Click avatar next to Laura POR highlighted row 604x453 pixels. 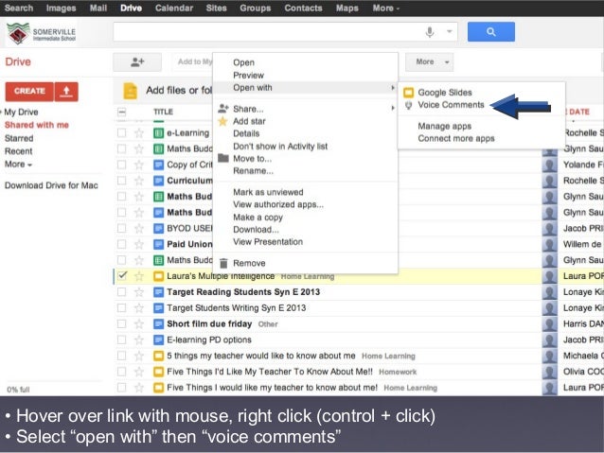(549, 276)
